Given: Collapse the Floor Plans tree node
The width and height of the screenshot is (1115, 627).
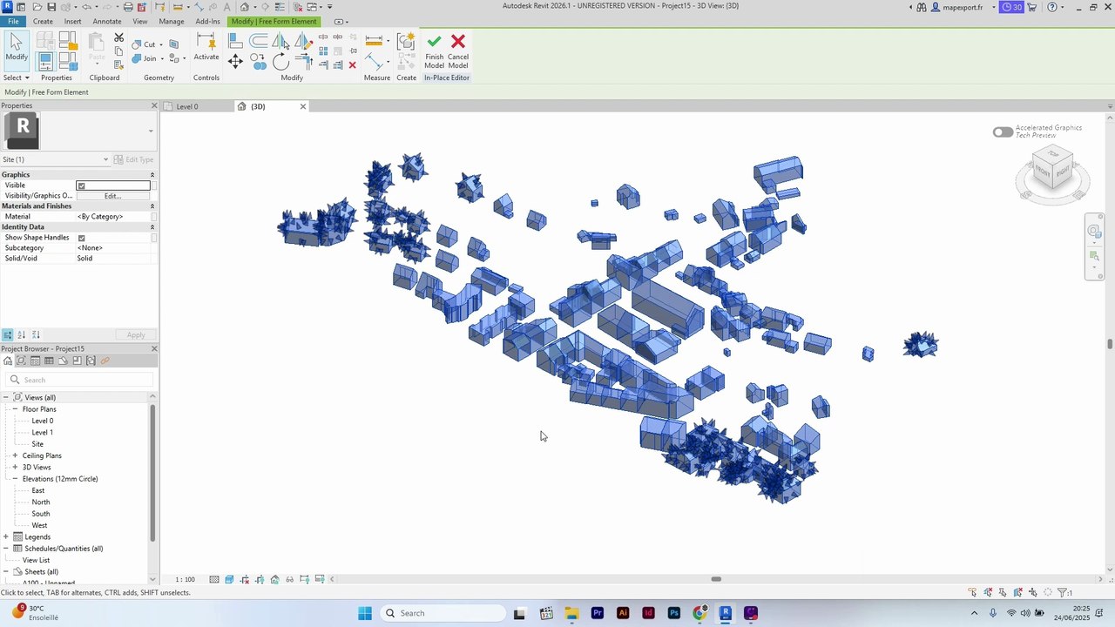Looking at the screenshot, I should [x=15, y=409].
